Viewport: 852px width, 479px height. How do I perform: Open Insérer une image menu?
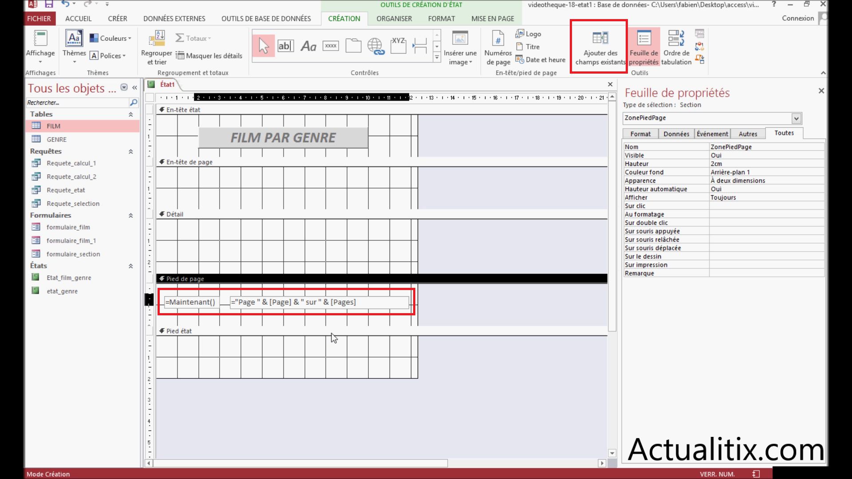pyautogui.click(x=460, y=47)
